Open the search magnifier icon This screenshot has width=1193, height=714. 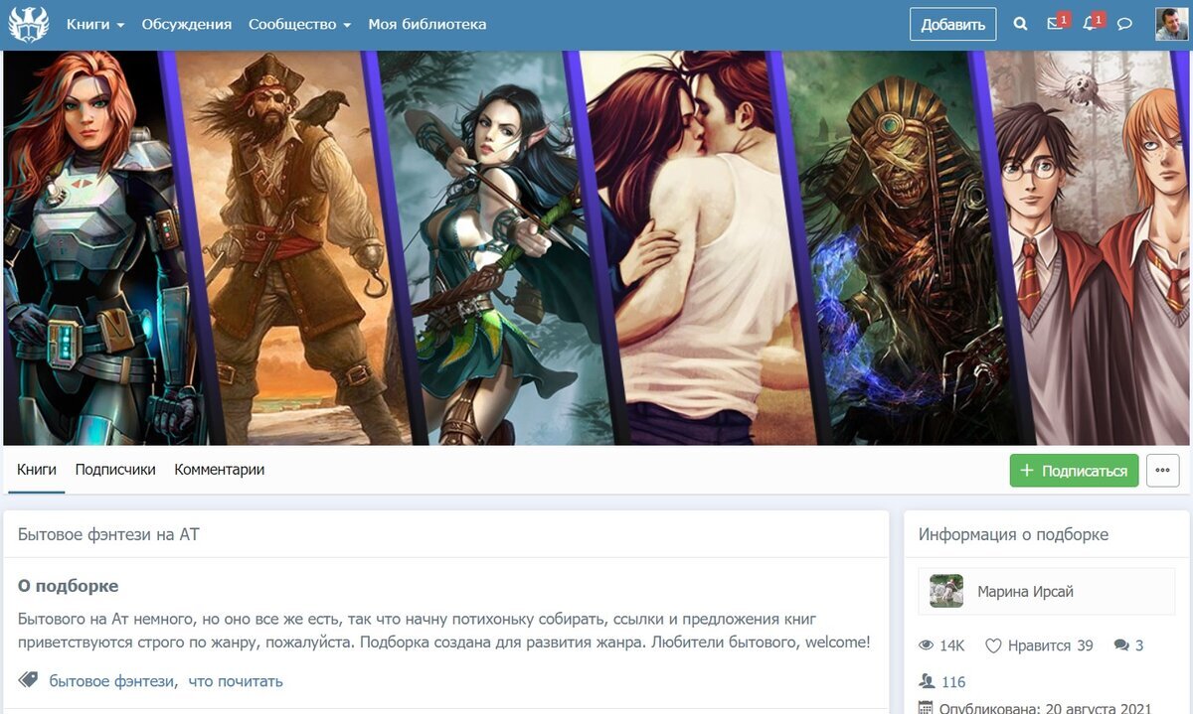[x=1020, y=24]
